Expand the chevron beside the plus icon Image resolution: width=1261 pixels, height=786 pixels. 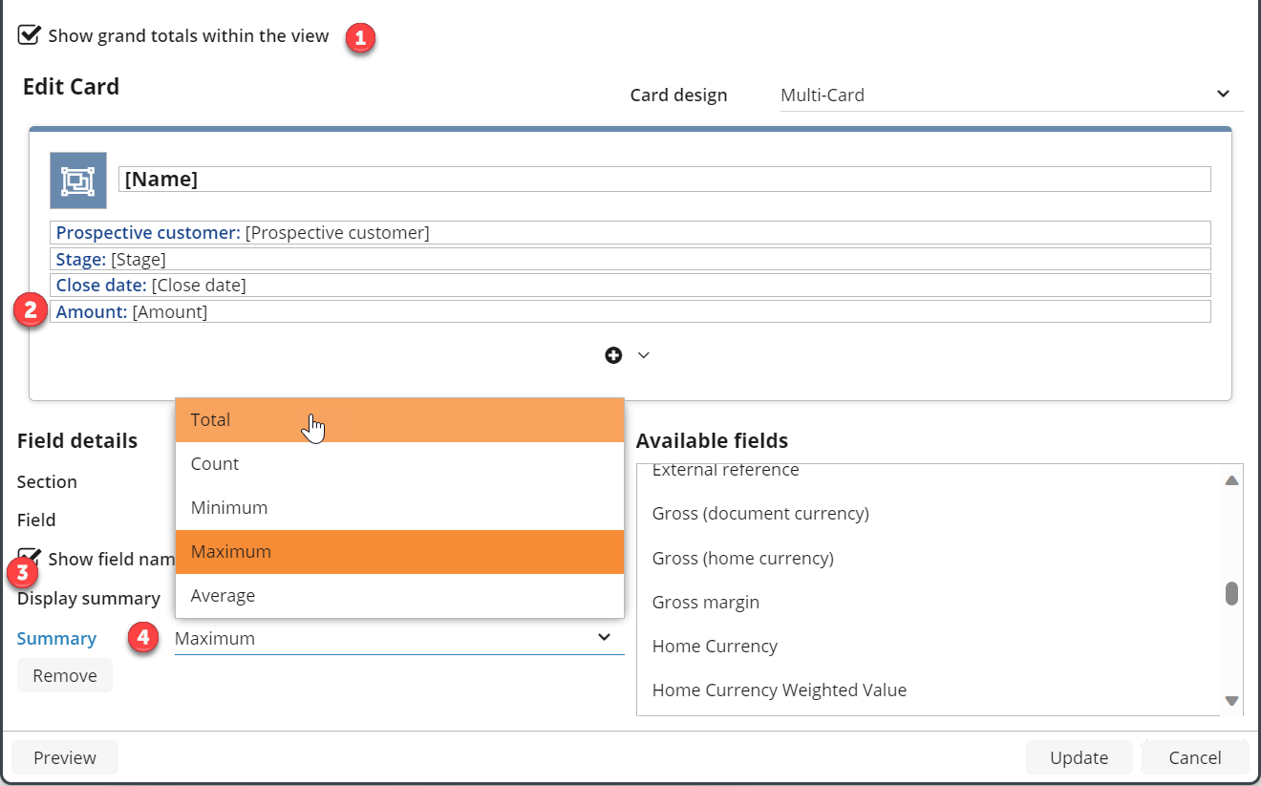(644, 355)
